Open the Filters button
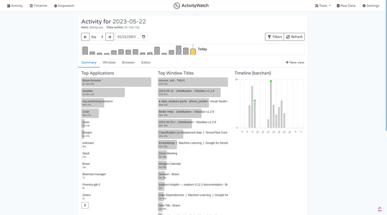 point(274,37)
